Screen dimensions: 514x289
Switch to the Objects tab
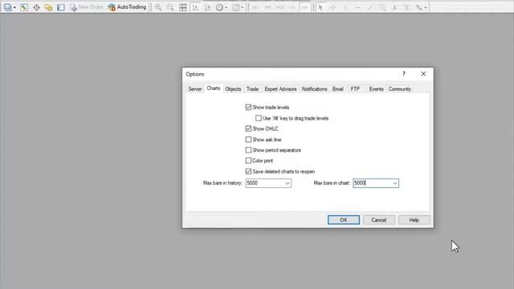(233, 89)
